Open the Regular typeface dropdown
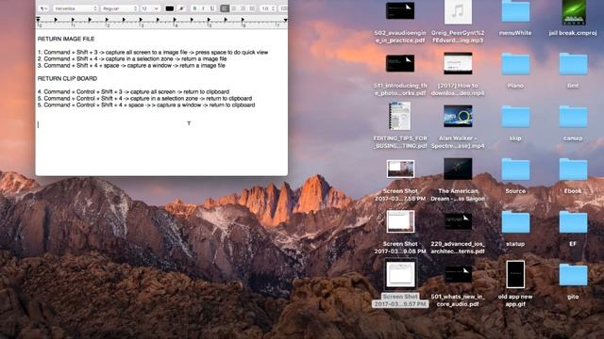Image resolution: width=604 pixels, height=339 pixels. 119,8
